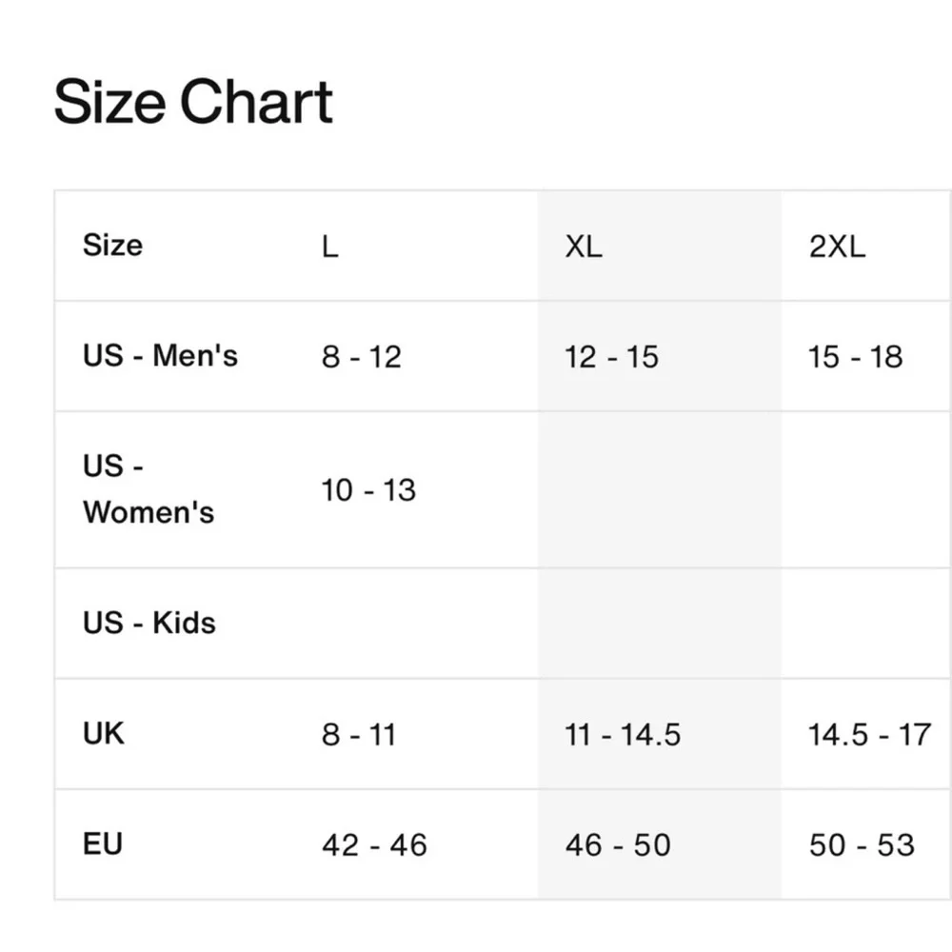Select the XL size column header
The image size is (952, 952).
pos(584,247)
